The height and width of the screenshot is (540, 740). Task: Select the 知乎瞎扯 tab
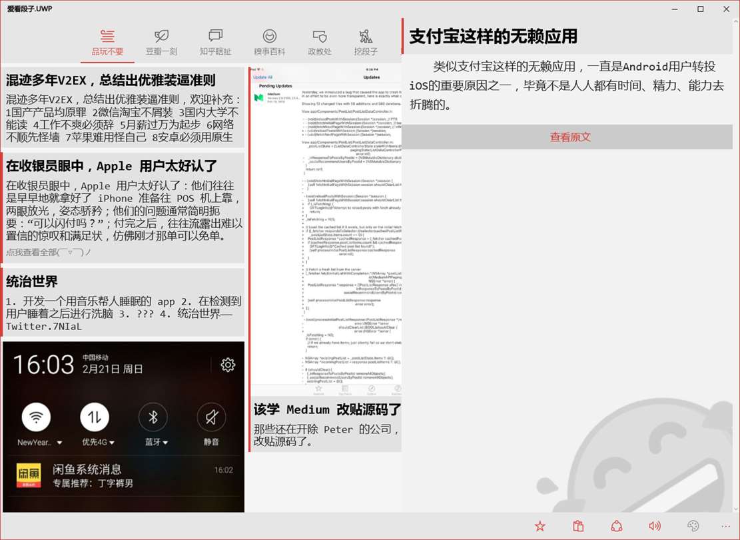215,43
